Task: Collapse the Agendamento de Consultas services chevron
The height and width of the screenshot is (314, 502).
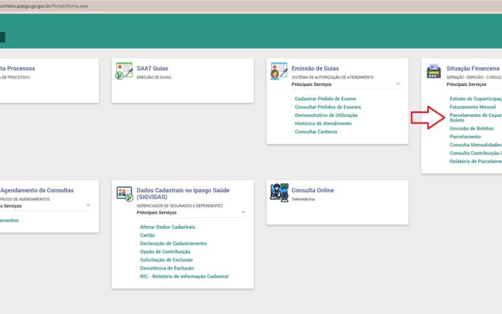Action: coord(88,205)
